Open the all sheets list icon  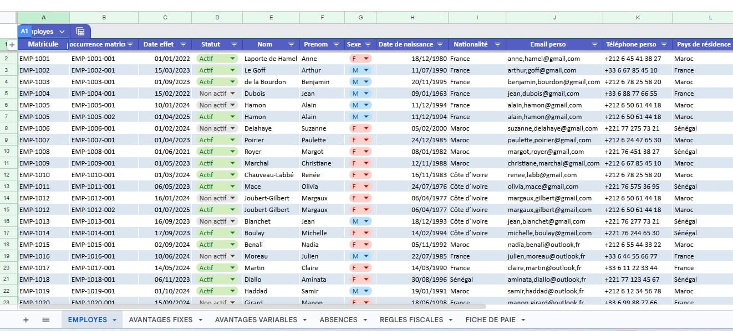pyautogui.click(x=46, y=320)
